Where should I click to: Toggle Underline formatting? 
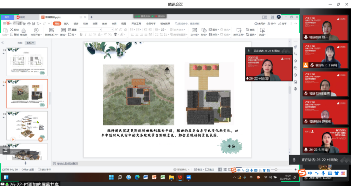point(90,34)
